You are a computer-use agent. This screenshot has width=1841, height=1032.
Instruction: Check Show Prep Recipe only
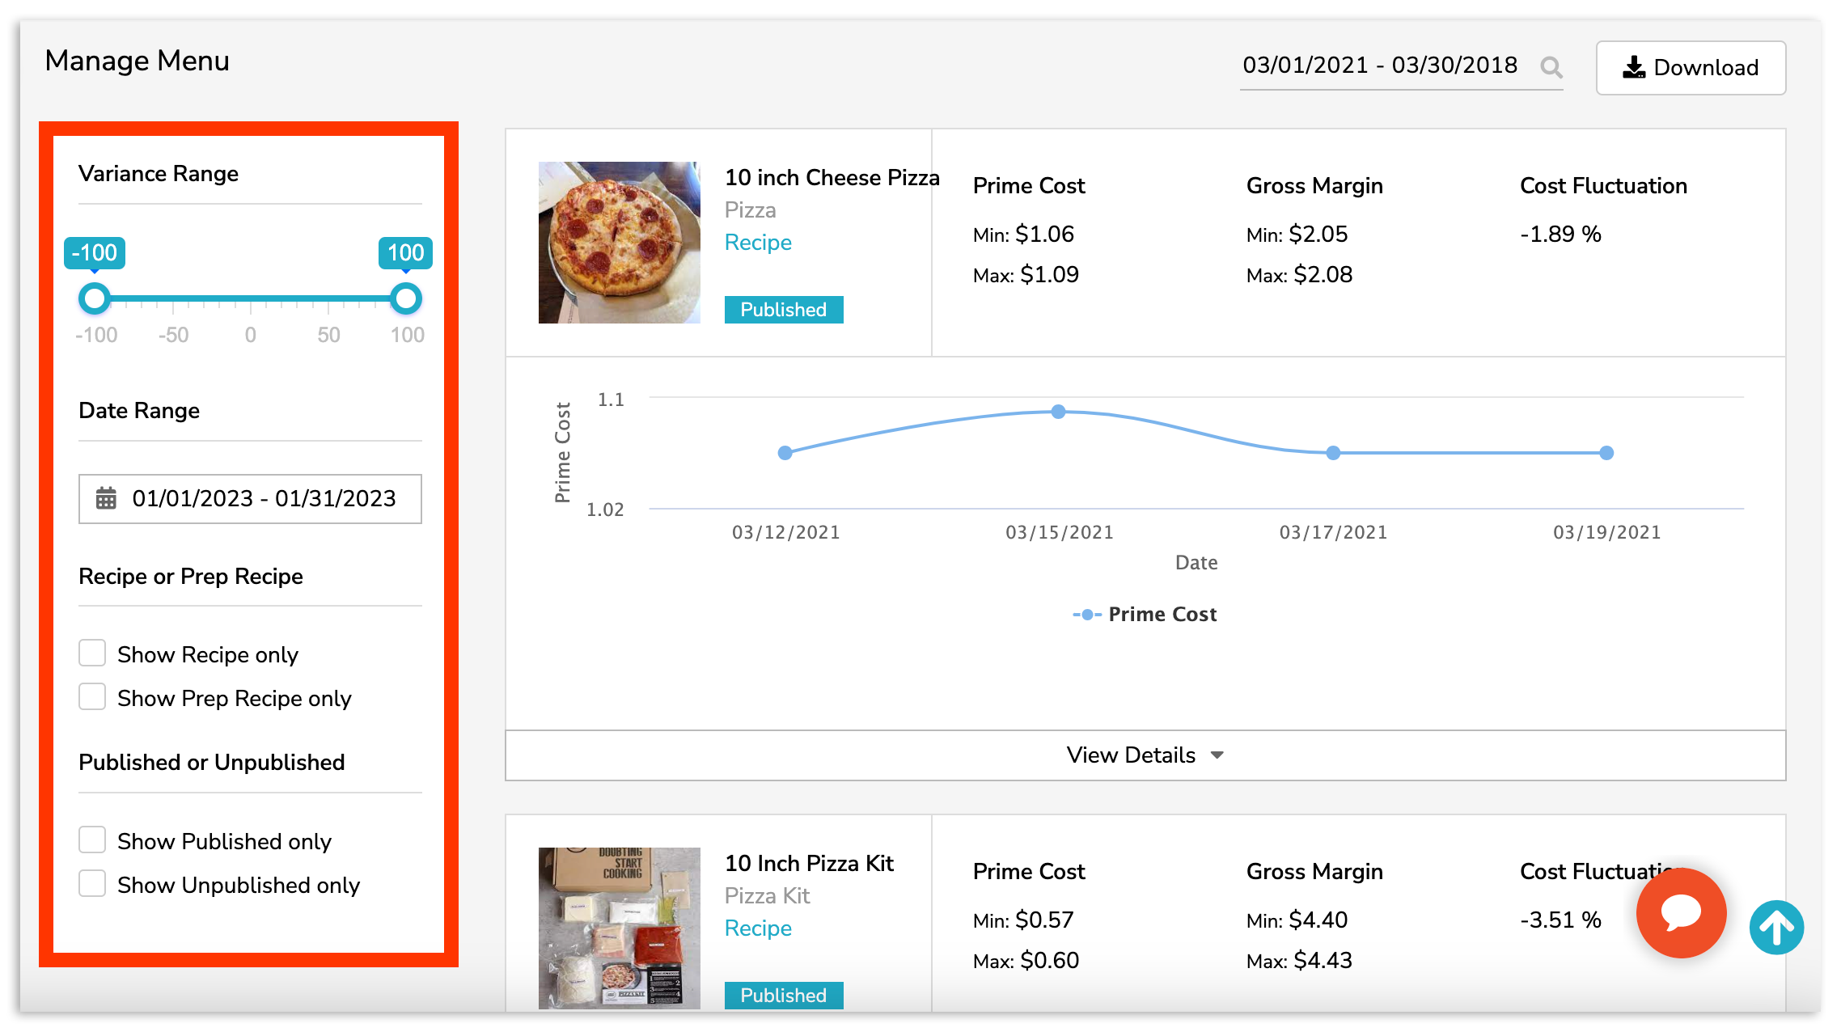(92, 696)
